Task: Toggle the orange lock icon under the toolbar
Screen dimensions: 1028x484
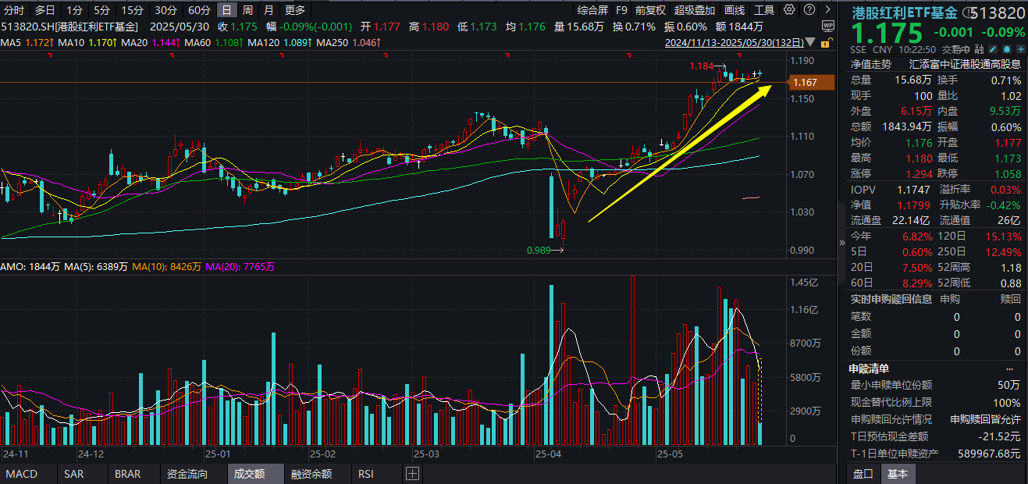Action: click(825, 44)
